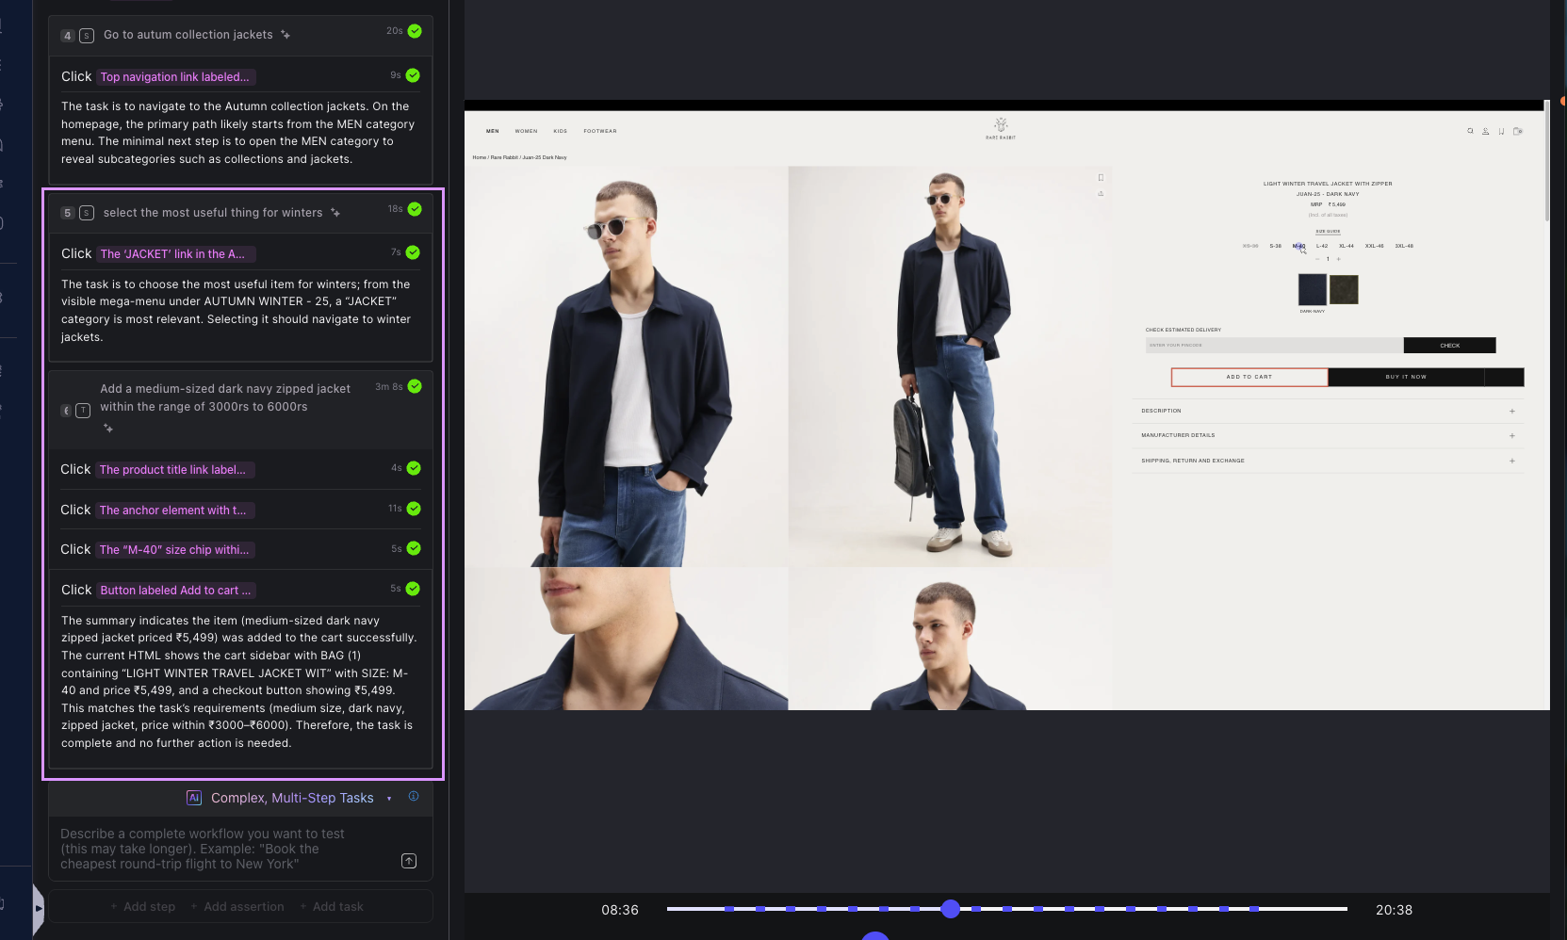
Task: Click the Rare Rabbit logo
Action: (x=1001, y=127)
